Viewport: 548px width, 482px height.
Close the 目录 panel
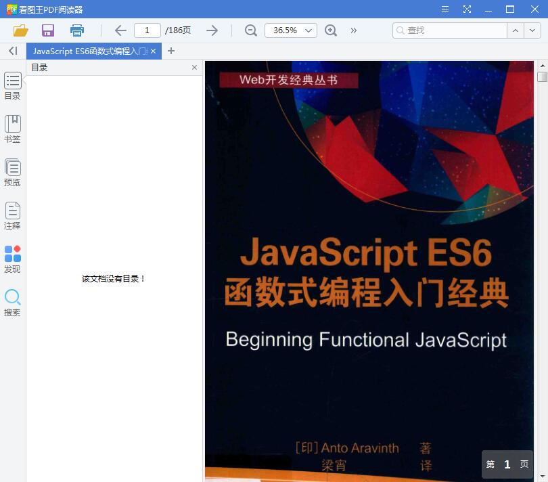click(x=194, y=68)
